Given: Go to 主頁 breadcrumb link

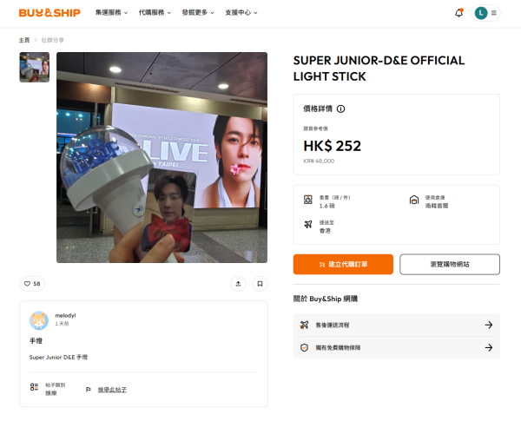Looking at the screenshot, I should (x=24, y=40).
